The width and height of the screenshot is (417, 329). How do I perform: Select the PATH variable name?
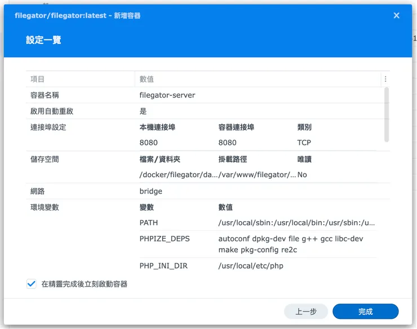point(149,223)
